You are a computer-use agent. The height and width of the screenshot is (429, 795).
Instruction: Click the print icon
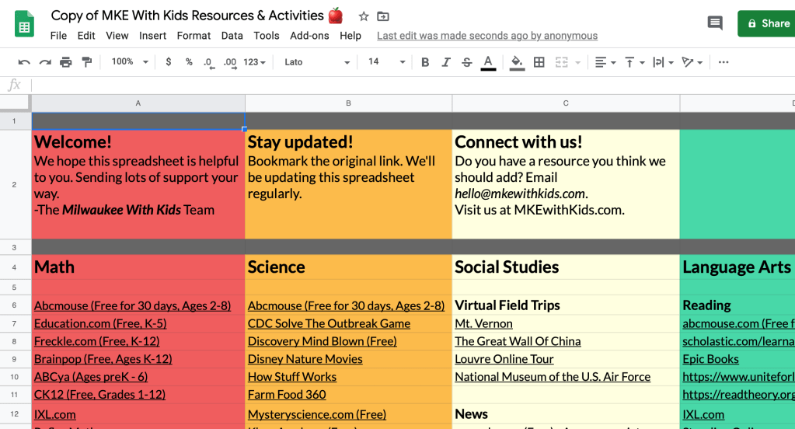pyautogui.click(x=66, y=62)
